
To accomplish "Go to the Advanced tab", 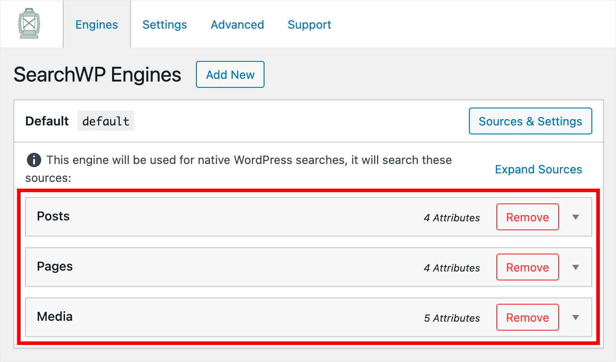I will 237,25.
